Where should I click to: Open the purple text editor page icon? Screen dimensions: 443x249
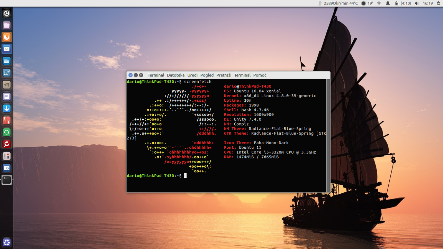pos(7,96)
